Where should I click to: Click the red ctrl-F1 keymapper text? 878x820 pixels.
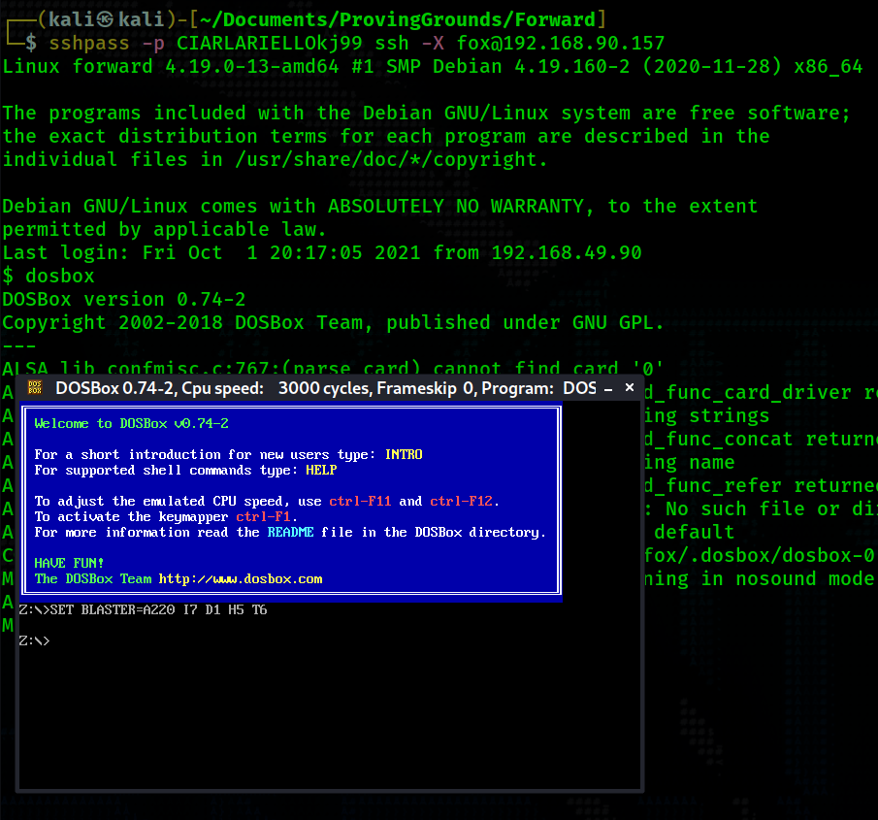coord(263,516)
